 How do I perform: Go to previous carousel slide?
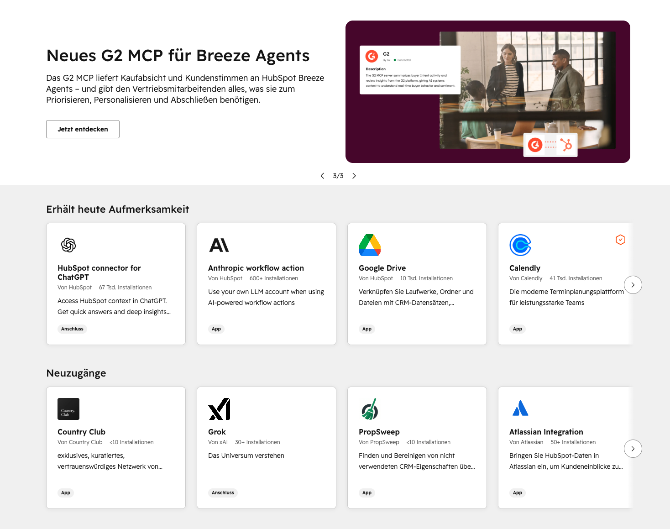322,176
